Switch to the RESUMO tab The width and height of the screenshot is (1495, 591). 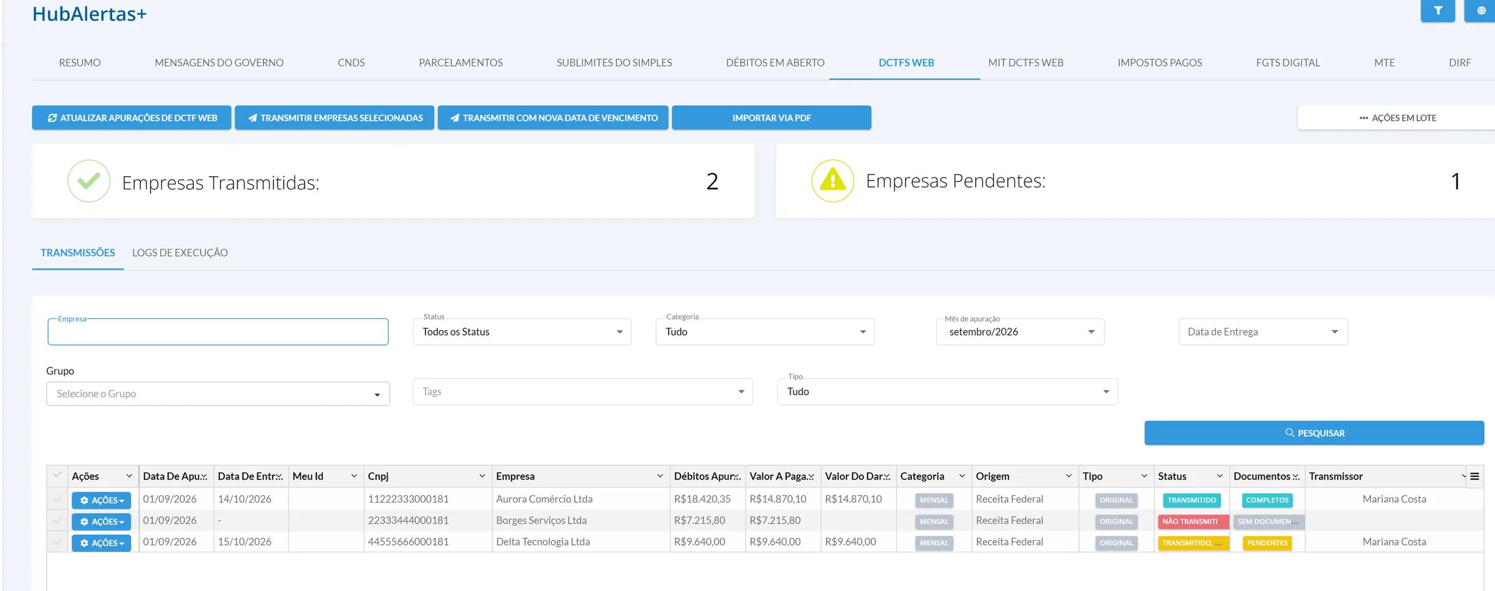80,63
